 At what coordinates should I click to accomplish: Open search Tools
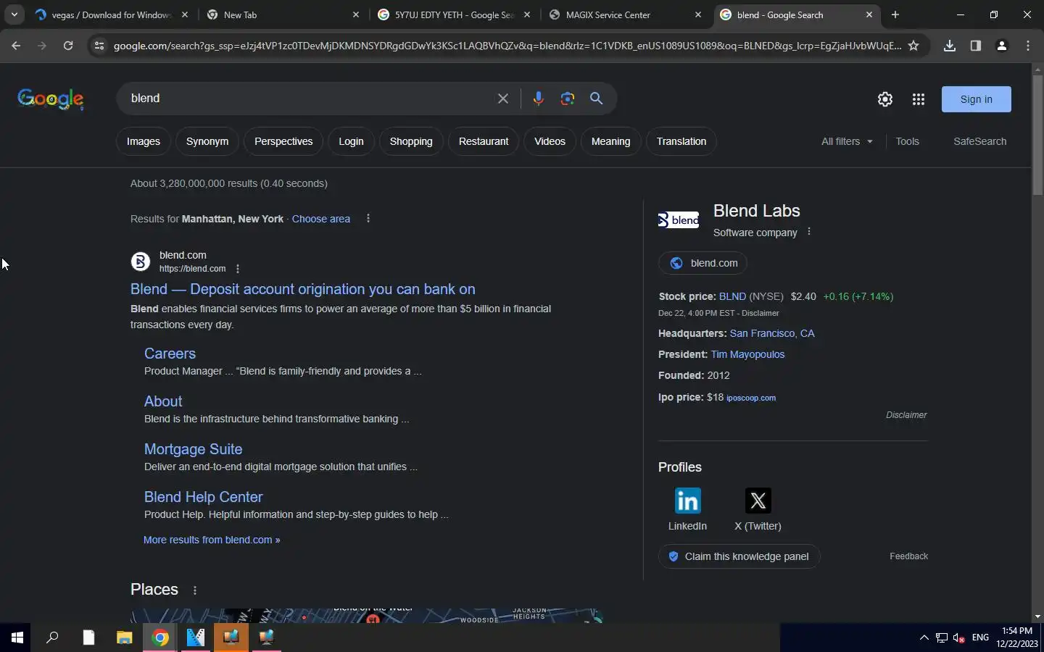click(x=907, y=141)
